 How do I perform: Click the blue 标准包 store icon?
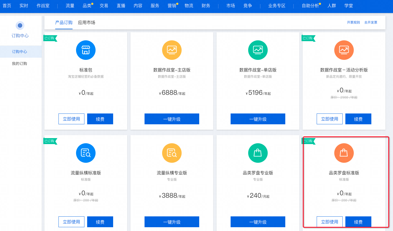tap(86, 50)
